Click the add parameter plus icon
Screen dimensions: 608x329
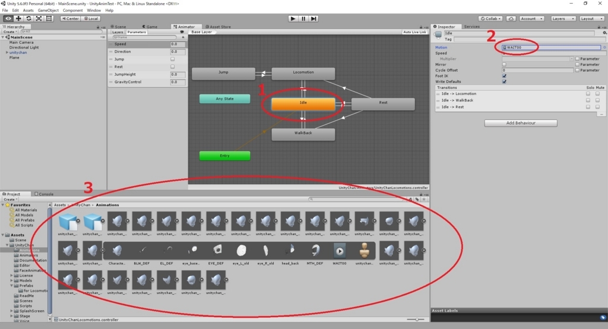[183, 37]
